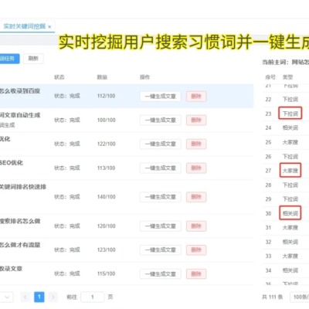Viewport: 309px width, 309px height.
Task: Delete the SEO优化 row
Action: 196,168
